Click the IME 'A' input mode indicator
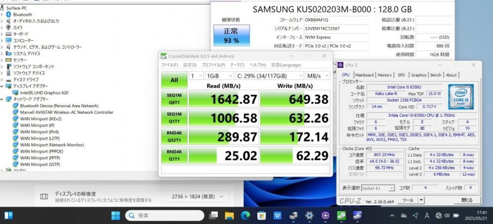Image resolution: width=493 pixels, height=224 pixels. (x=427, y=216)
